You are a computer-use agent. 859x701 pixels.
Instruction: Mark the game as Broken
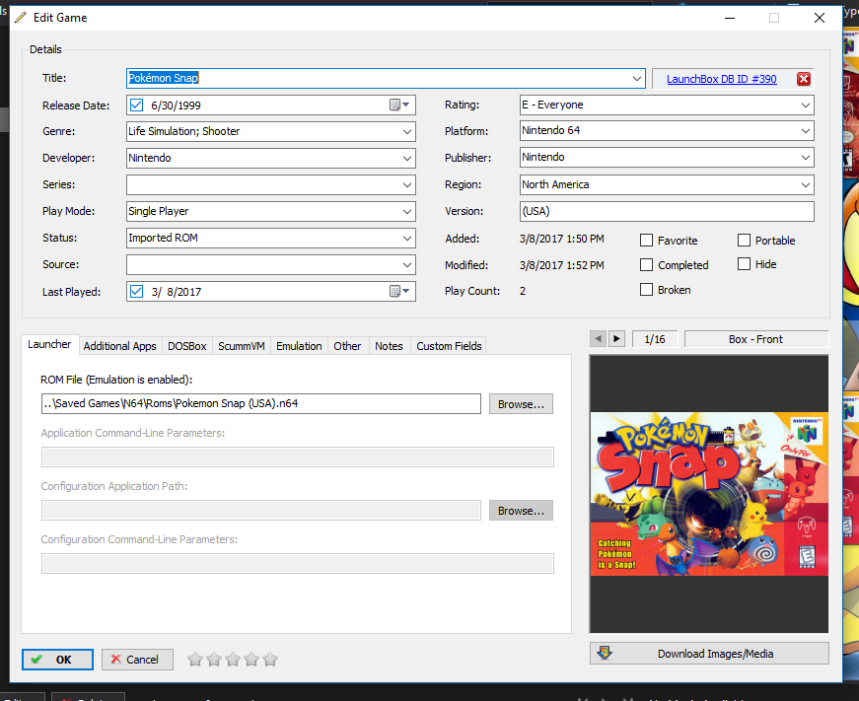[646, 290]
